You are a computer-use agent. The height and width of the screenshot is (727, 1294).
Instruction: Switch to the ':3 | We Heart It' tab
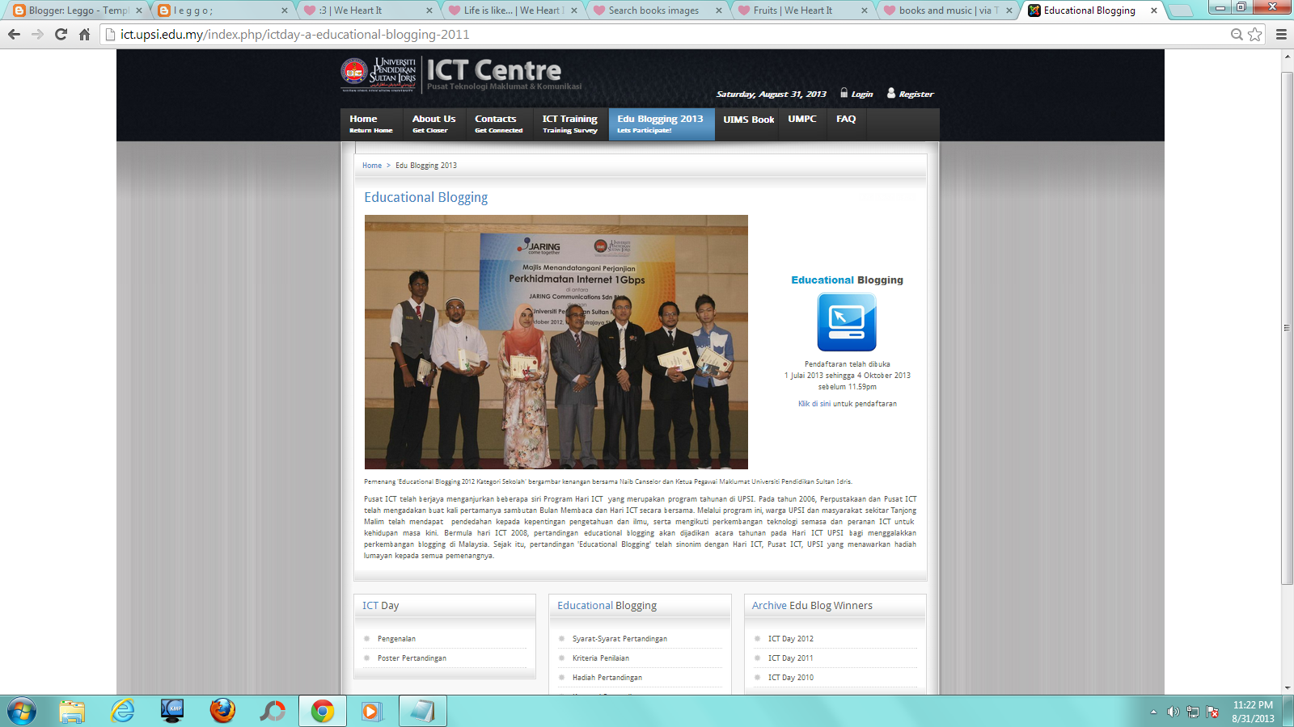369,11
